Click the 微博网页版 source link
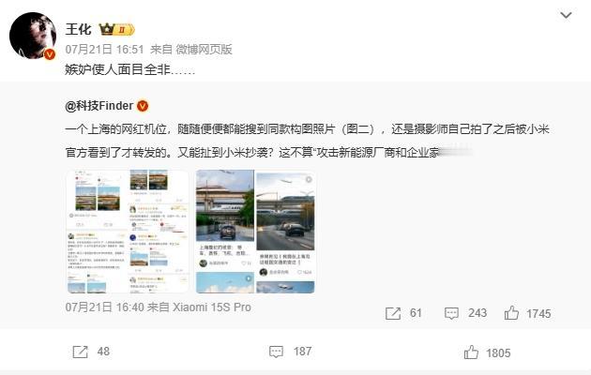Image resolution: width=591 pixels, height=375 pixels. [x=204, y=50]
